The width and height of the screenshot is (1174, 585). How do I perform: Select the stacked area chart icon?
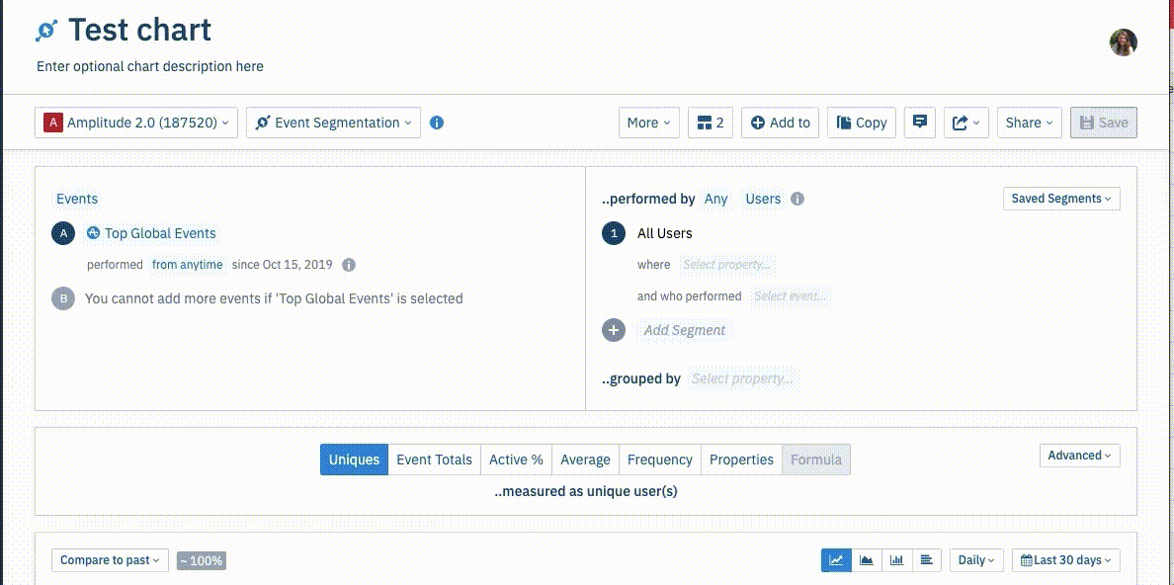click(867, 560)
